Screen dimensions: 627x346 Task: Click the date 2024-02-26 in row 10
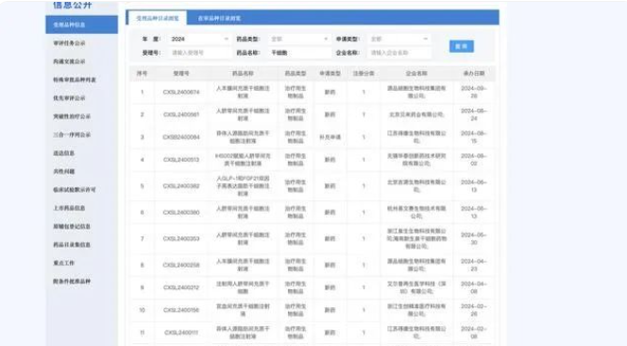[x=474, y=310]
